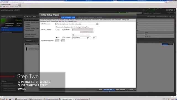This screenshot has height=100, width=177.
Task: Switch to the Graphic view button
Action: click(x=165, y=44)
